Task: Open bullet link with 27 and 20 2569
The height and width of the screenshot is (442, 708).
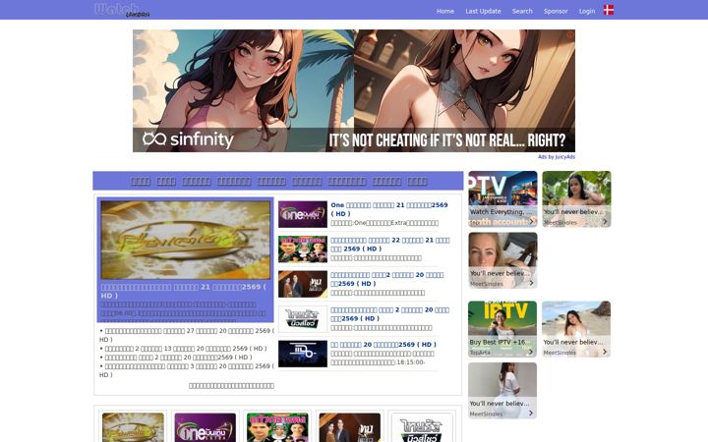Action: pyautogui.click(x=187, y=335)
